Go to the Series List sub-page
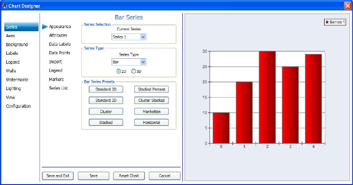This screenshot has width=353, height=185. coord(59,88)
